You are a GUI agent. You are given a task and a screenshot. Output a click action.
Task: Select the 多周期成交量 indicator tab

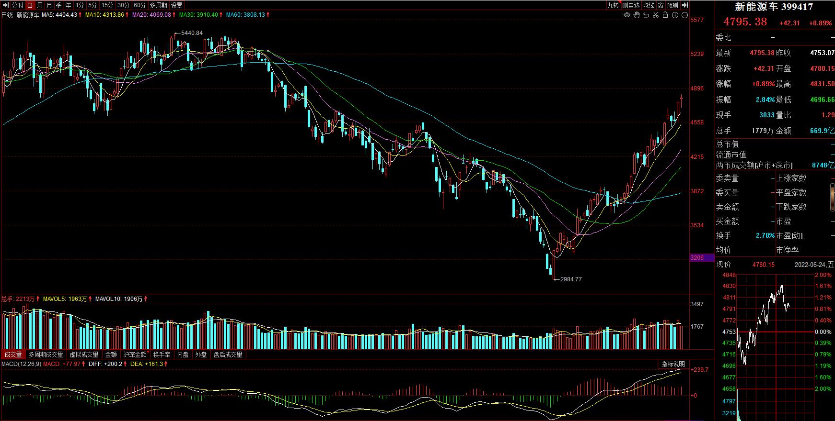pyautogui.click(x=46, y=355)
